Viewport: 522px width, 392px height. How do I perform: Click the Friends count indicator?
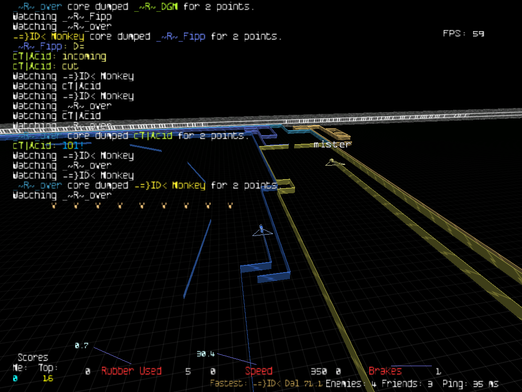(407, 384)
